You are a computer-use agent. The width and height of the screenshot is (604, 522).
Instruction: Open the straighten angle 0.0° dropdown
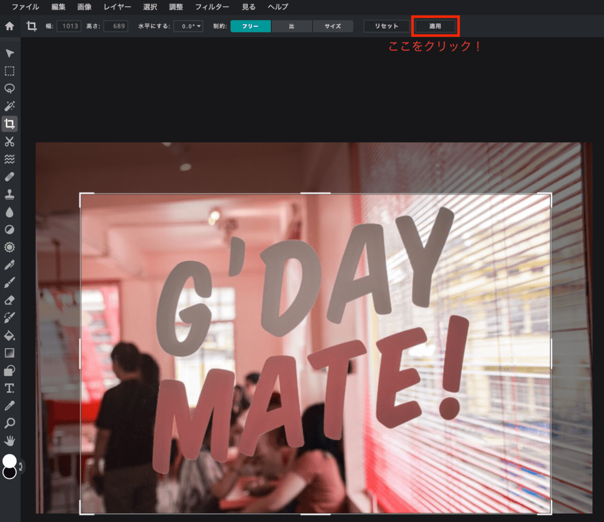188,27
